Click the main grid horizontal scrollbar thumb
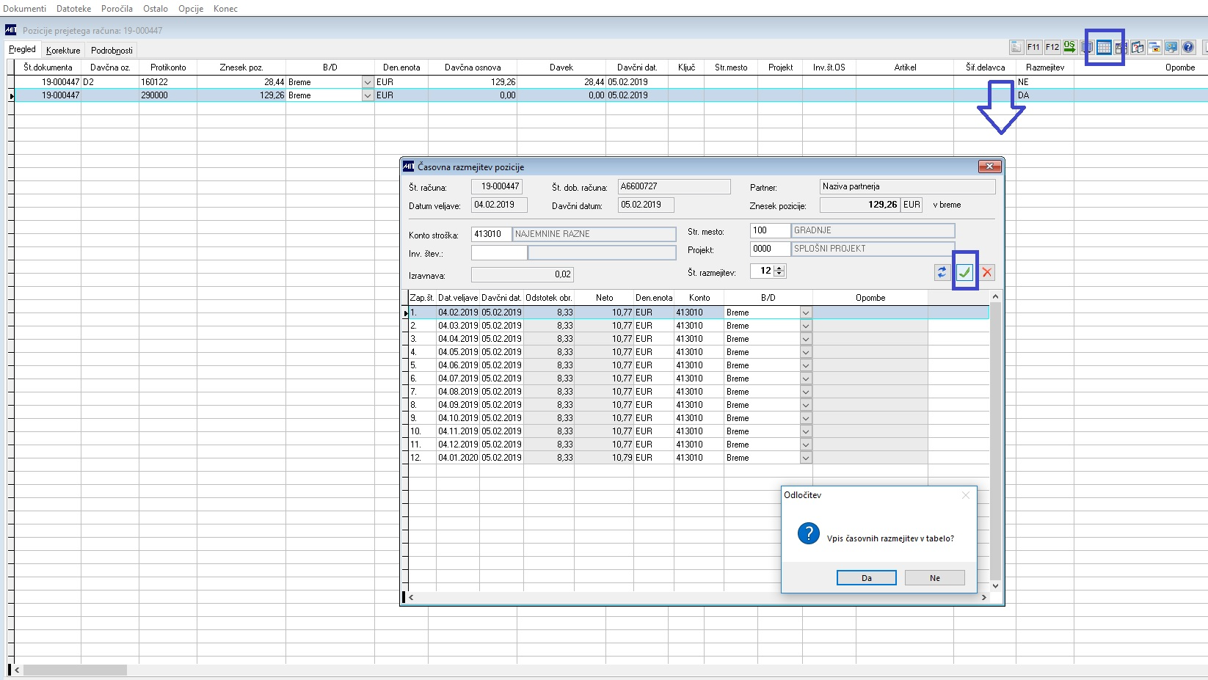Screen dimensions: 1208x680 (x=75, y=670)
